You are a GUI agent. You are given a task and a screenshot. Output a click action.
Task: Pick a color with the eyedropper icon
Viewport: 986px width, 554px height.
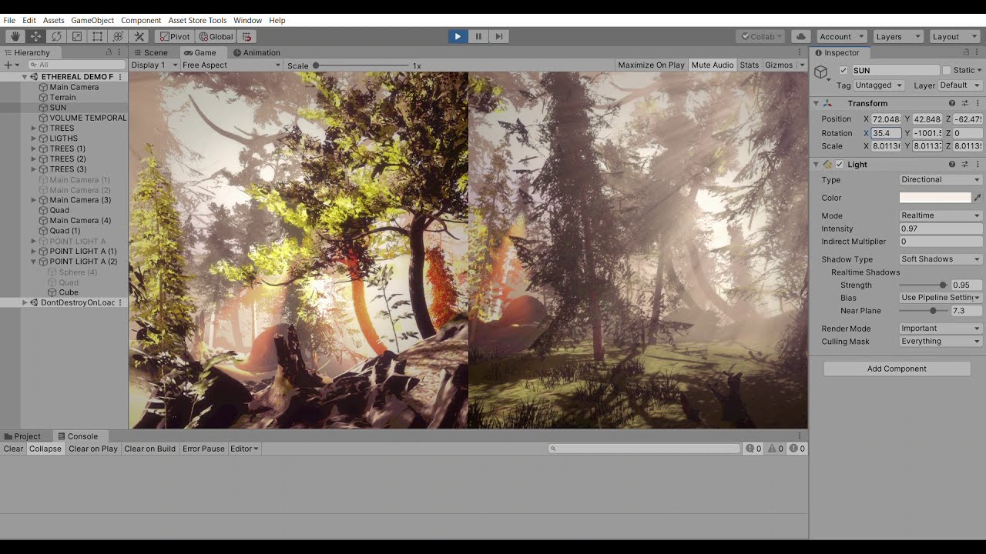[978, 198]
